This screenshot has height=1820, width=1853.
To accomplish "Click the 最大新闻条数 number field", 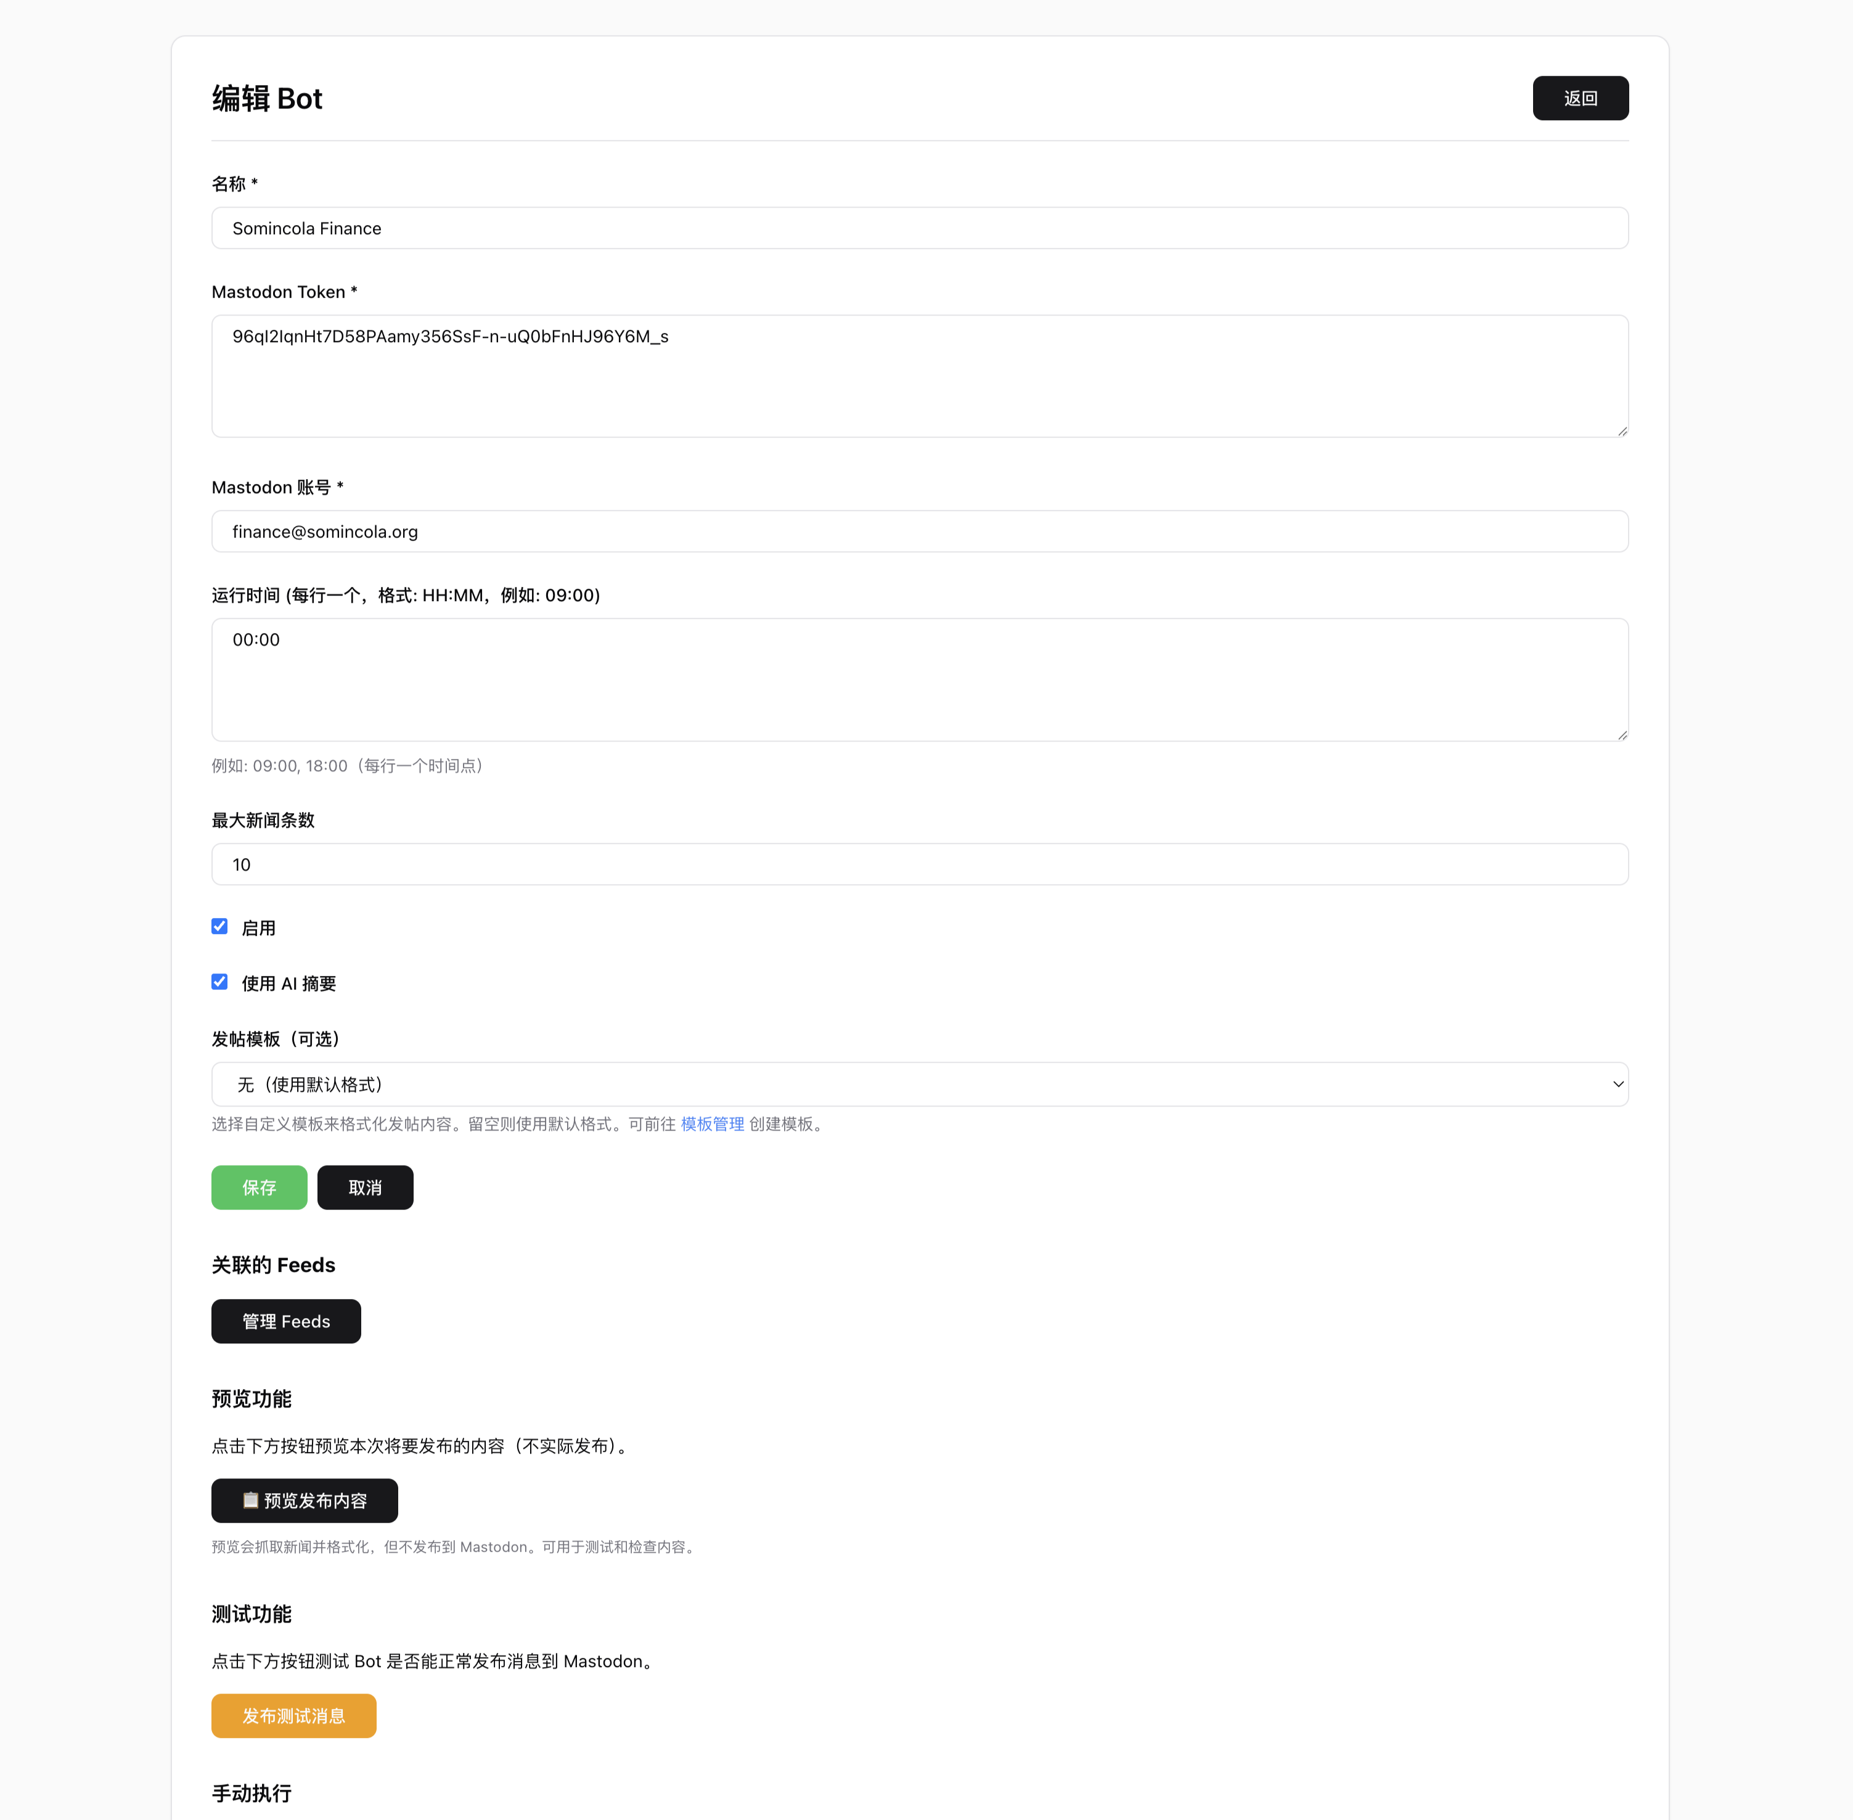I will [x=918, y=864].
